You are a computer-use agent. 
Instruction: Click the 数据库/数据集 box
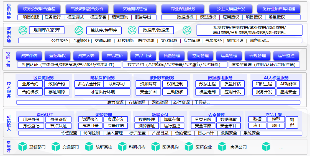(x=156, y=30)
